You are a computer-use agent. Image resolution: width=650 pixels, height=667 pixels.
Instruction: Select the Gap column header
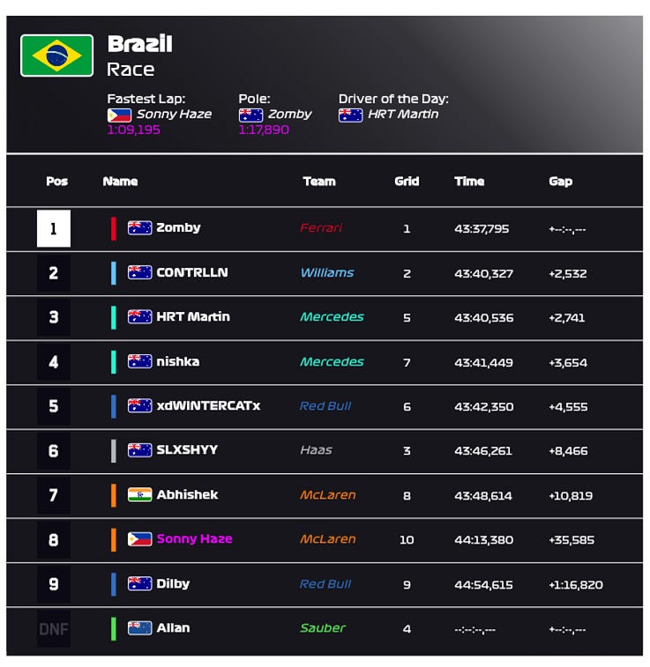coord(560,182)
